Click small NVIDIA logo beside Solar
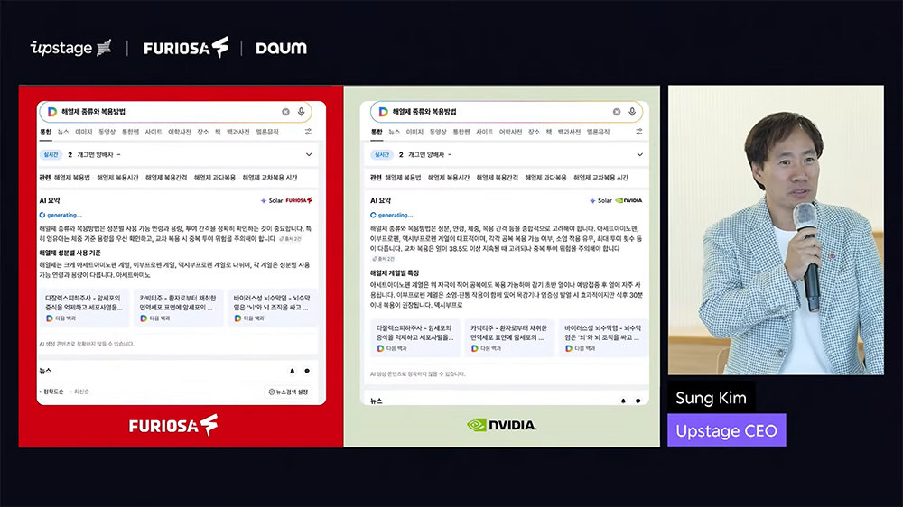Screen dimensions: 903x507 point(628,201)
